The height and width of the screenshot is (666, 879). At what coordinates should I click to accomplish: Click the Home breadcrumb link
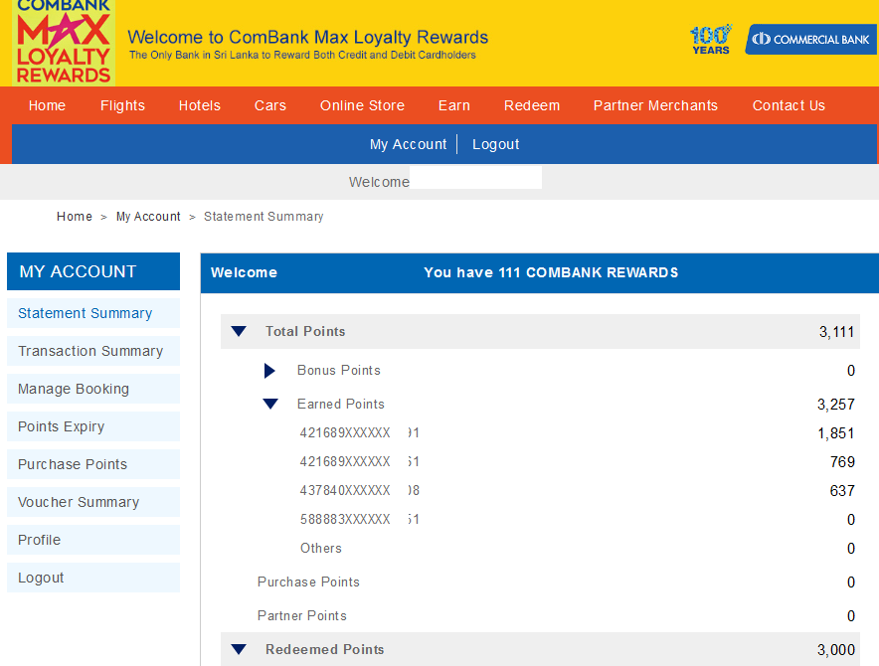tap(75, 217)
